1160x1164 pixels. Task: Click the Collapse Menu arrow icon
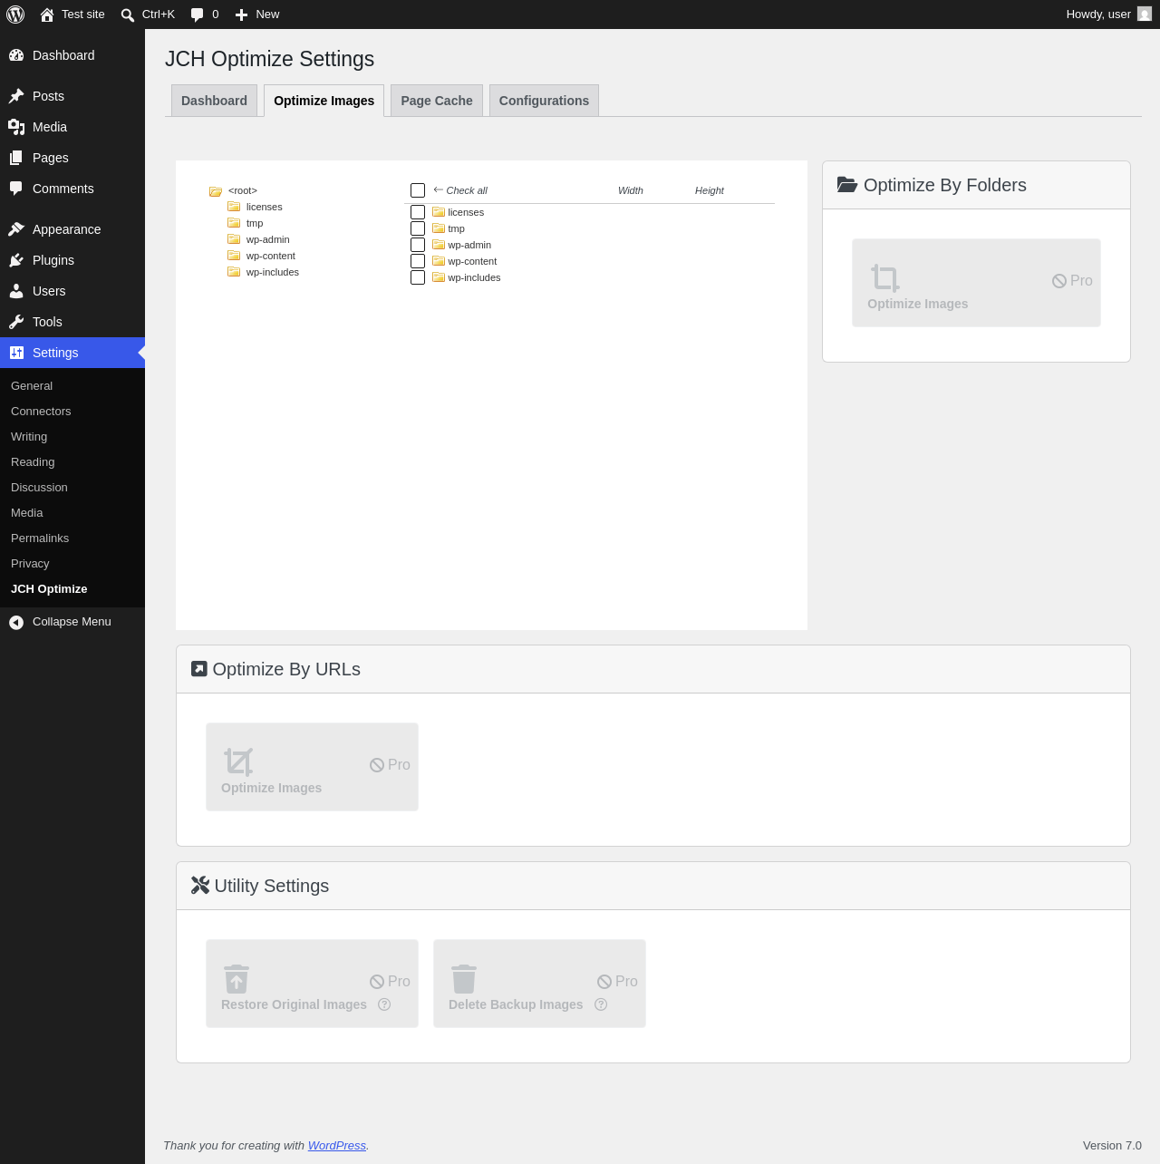point(16,622)
